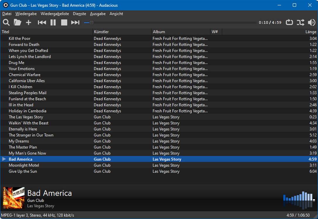Select the track The Master Plan

click(159, 147)
